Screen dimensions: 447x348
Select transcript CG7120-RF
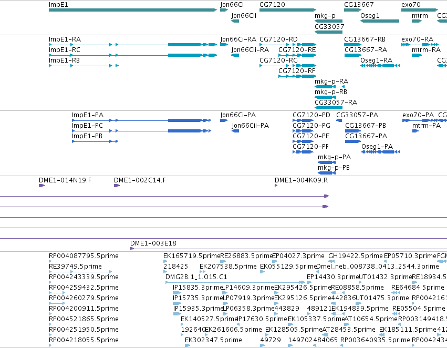297,76
